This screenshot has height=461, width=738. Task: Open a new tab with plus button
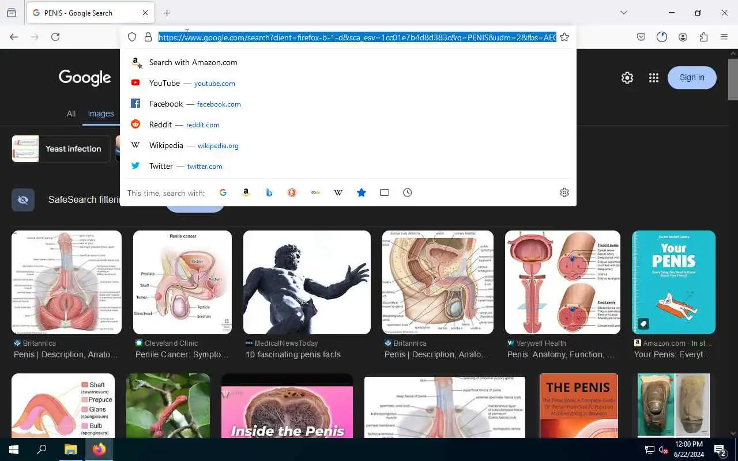pyautogui.click(x=167, y=13)
